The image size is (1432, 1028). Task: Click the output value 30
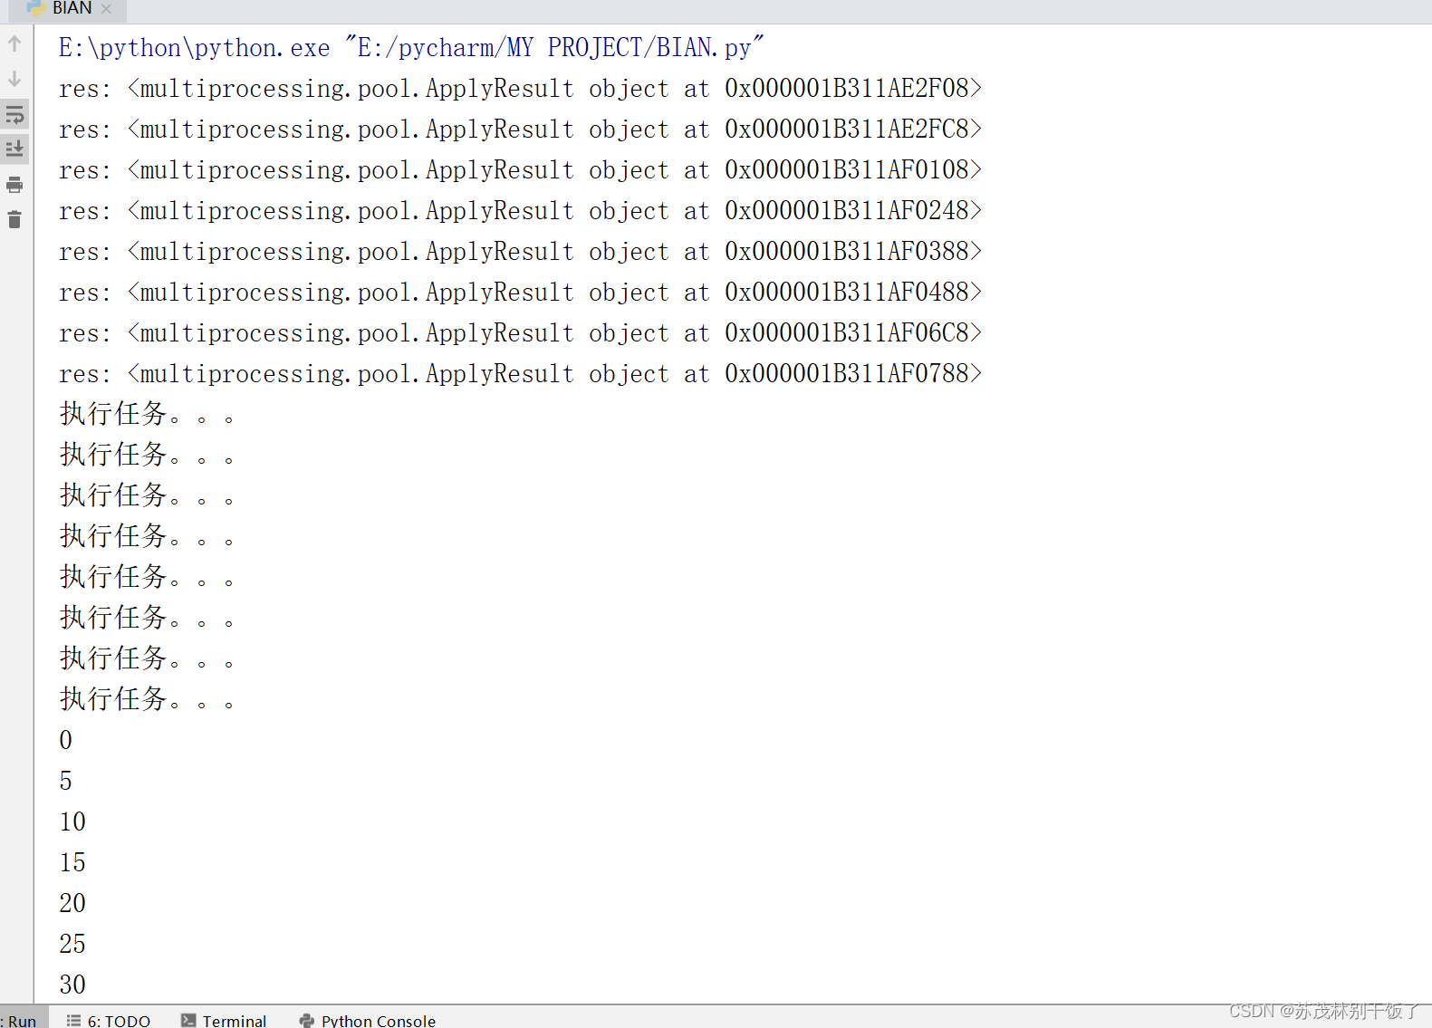(72, 985)
